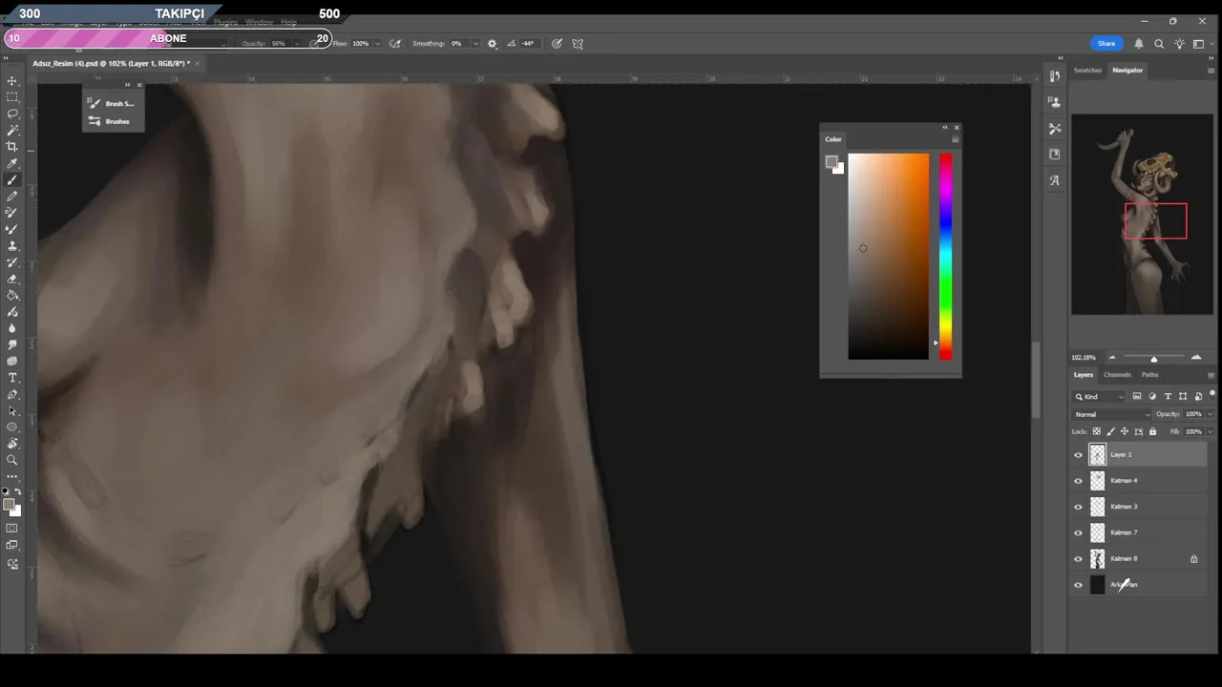Click the Share button

1106,44
